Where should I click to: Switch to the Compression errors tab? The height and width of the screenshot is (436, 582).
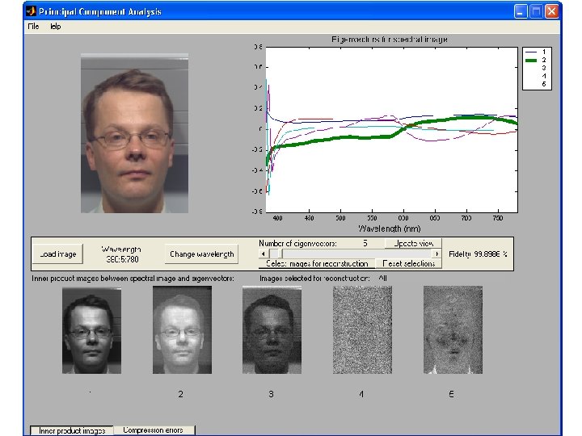pyautogui.click(x=154, y=430)
